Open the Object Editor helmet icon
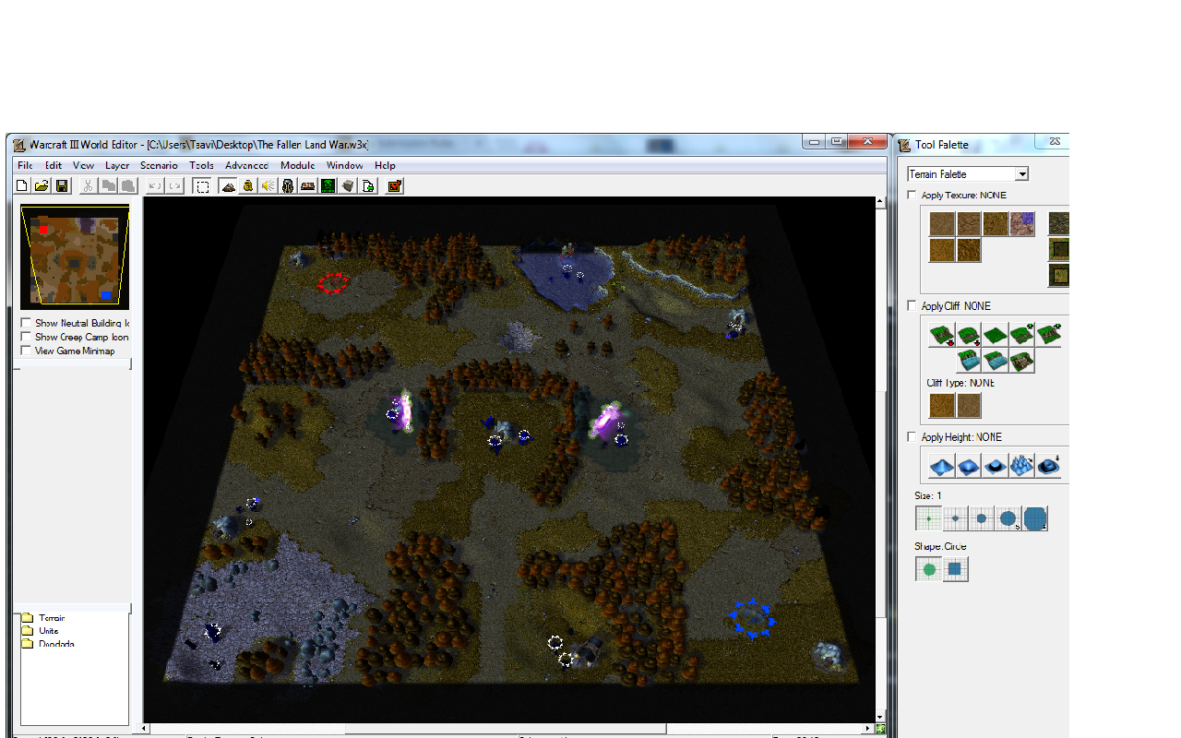 click(288, 186)
